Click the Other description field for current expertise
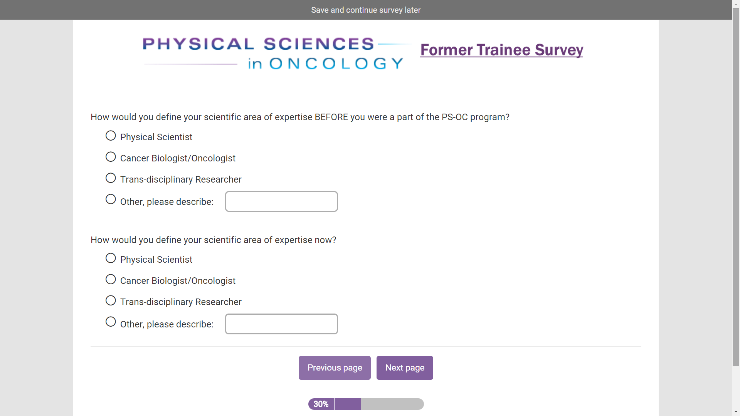The height and width of the screenshot is (416, 740). (281, 324)
